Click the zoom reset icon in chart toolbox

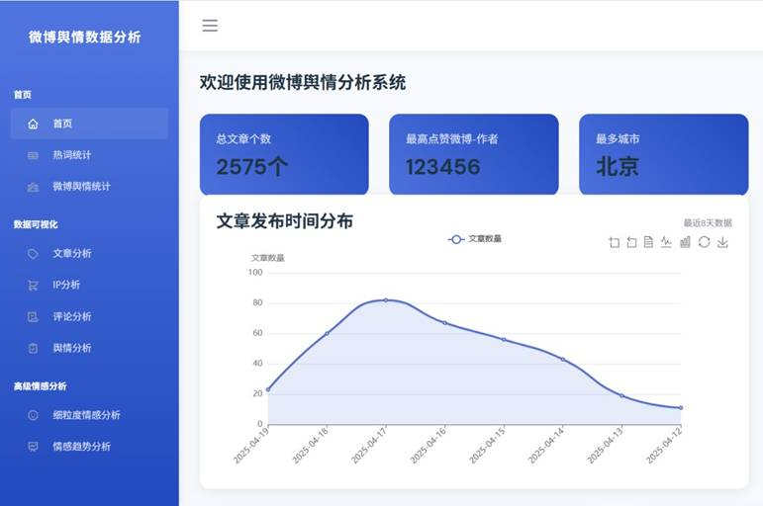point(631,241)
